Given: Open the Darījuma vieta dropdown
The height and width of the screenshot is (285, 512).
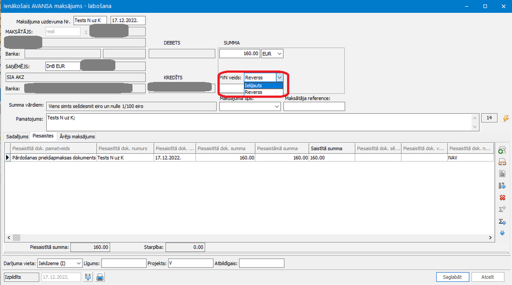Looking at the screenshot, I should pyautogui.click(x=78, y=263).
